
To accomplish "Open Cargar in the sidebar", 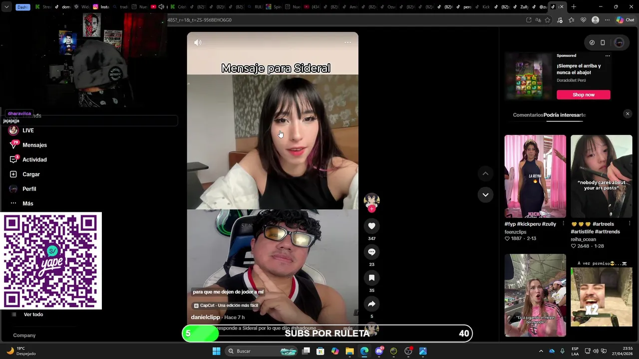I will [x=31, y=175].
